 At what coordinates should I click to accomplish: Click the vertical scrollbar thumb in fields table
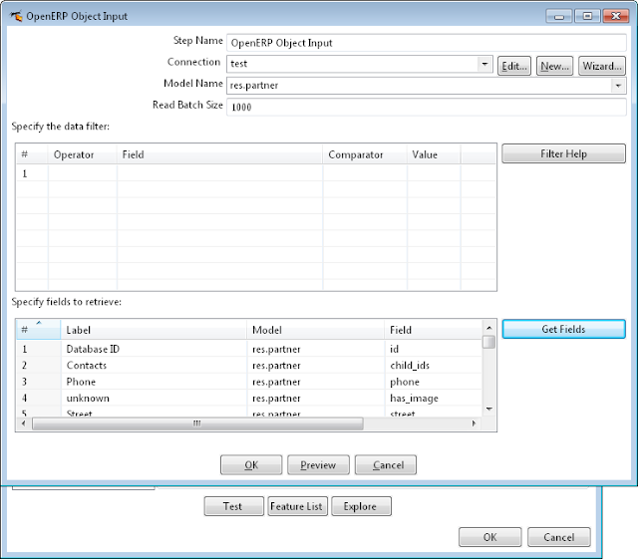489,342
